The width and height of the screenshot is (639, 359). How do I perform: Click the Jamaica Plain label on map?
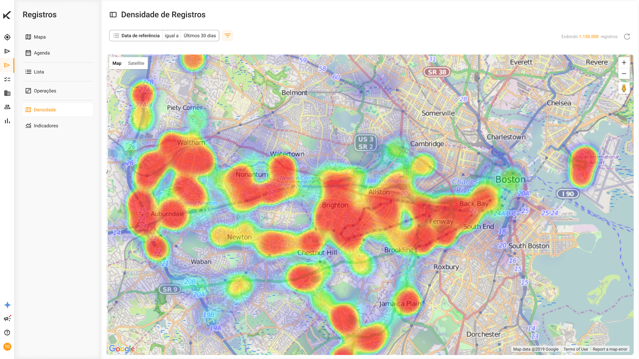click(400, 304)
